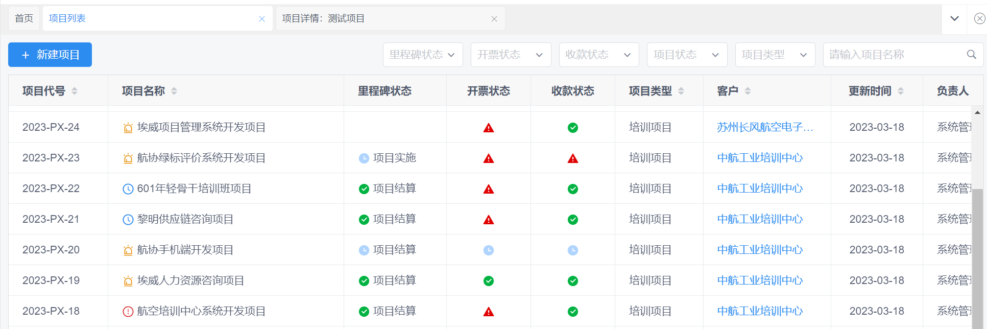Open the 开票状态 filter dropdown

[x=511, y=55]
